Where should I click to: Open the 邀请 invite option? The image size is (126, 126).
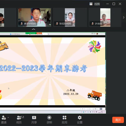[x=4, y=120]
